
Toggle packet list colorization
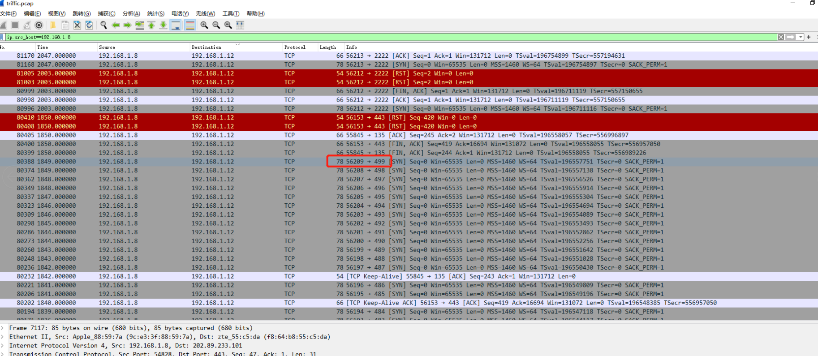[x=190, y=25]
